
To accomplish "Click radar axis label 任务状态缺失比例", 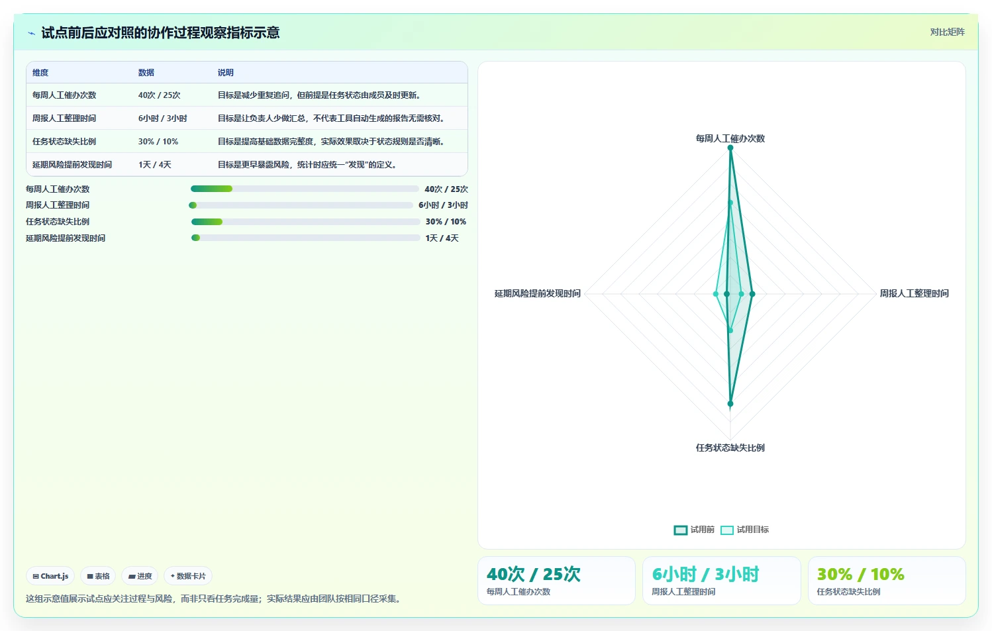I will point(730,448).
